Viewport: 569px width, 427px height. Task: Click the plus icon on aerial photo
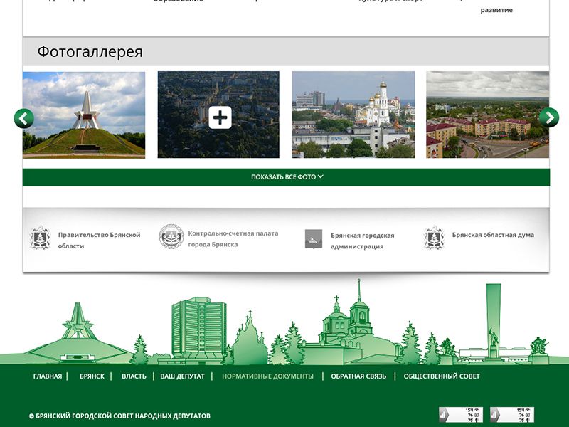point(220,117)
